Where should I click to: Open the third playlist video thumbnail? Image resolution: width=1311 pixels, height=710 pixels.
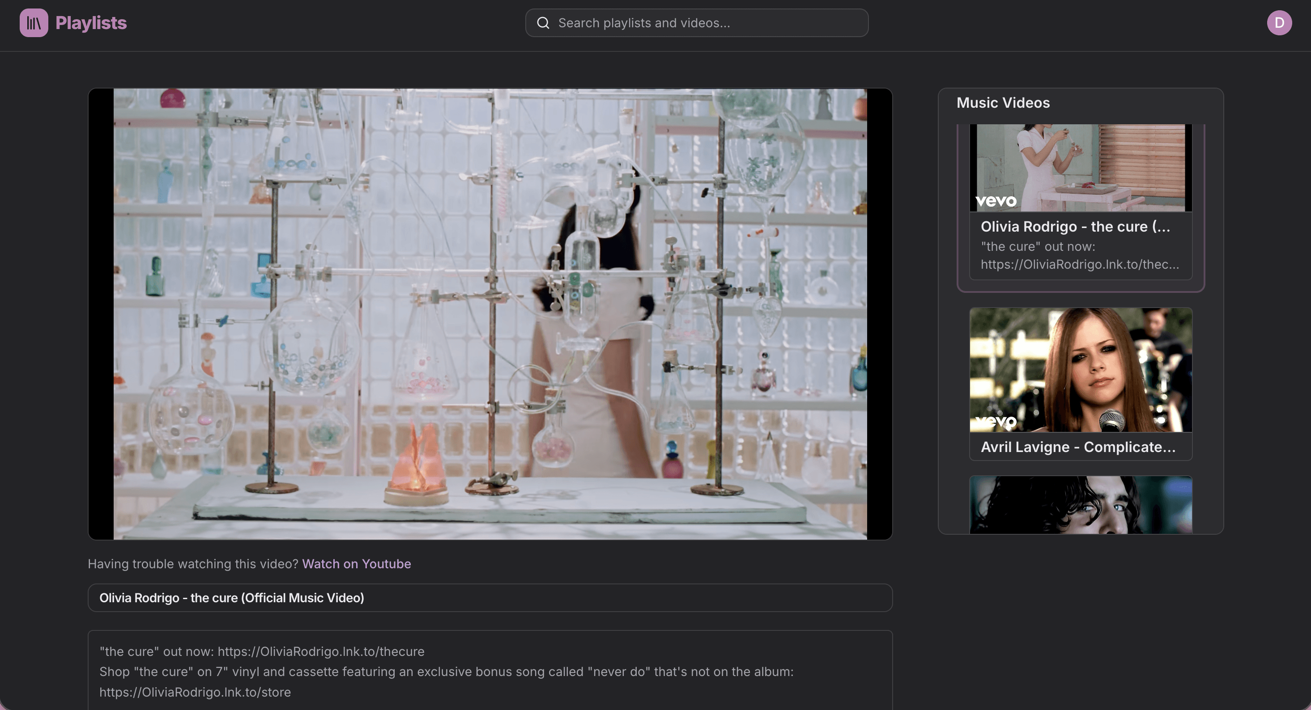click(x=1081, y=504)
